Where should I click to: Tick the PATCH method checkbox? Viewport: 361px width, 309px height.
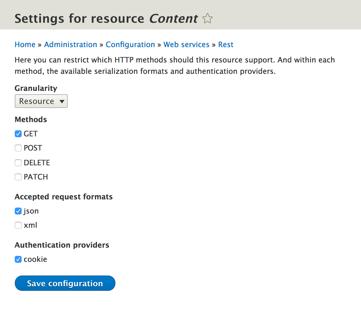tap(18, 177)
